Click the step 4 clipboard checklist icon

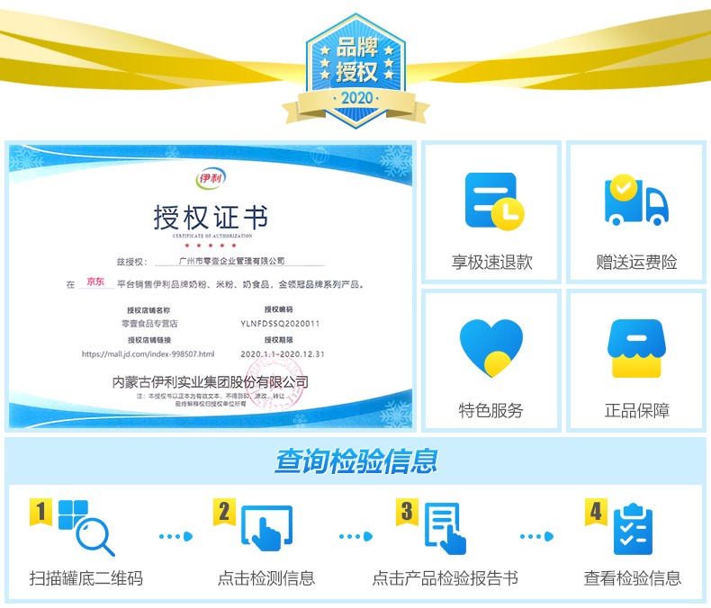click(633, 529)
